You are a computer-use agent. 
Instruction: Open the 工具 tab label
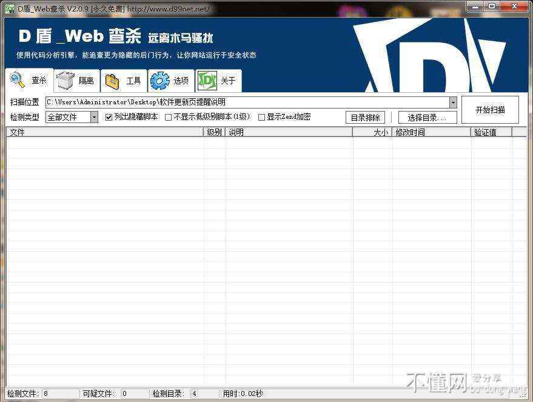tap(133, 81)
